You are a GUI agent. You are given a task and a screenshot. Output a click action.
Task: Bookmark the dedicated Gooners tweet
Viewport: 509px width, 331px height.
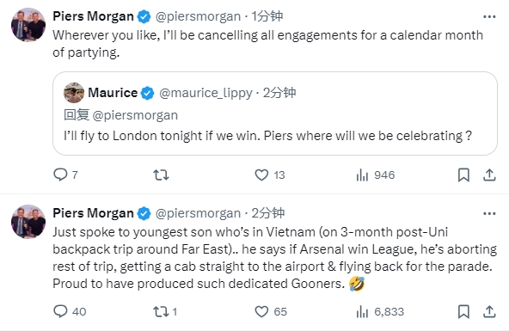(463, 312)
